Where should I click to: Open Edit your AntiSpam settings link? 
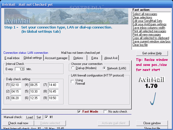149,24
